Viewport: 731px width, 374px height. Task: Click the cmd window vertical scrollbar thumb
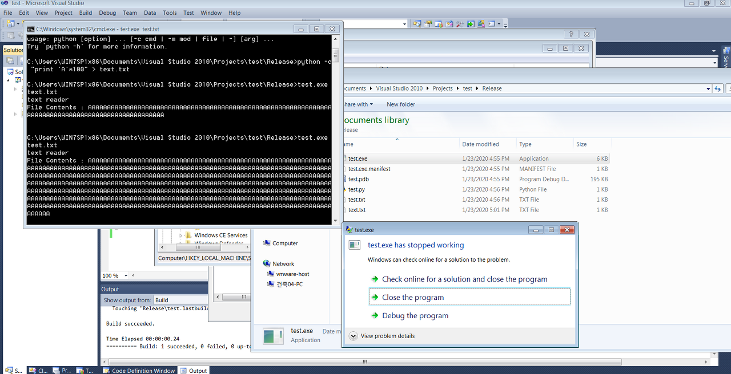point(336,55)
